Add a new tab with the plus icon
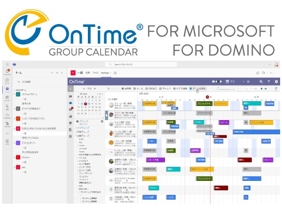This screenshot has width=282, height=220. [x=115, y=73]
